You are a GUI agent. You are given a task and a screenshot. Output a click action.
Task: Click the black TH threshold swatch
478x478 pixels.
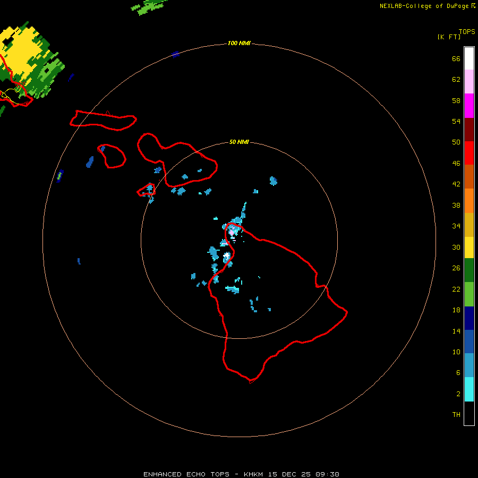469,413
